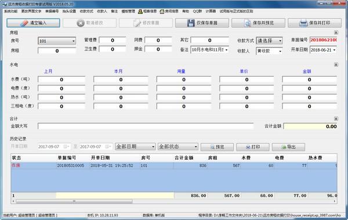Screen dimensions: 348x220
Task: Click the 网费 input field
Action: 158,40
